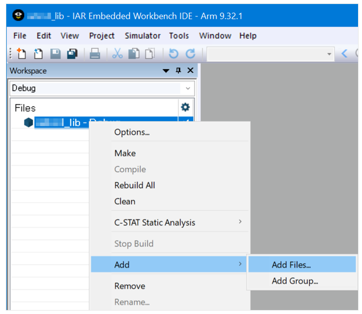Open the toolbar quick search combo box
This screenshot has height=314, width=362.
pos(270,54)
